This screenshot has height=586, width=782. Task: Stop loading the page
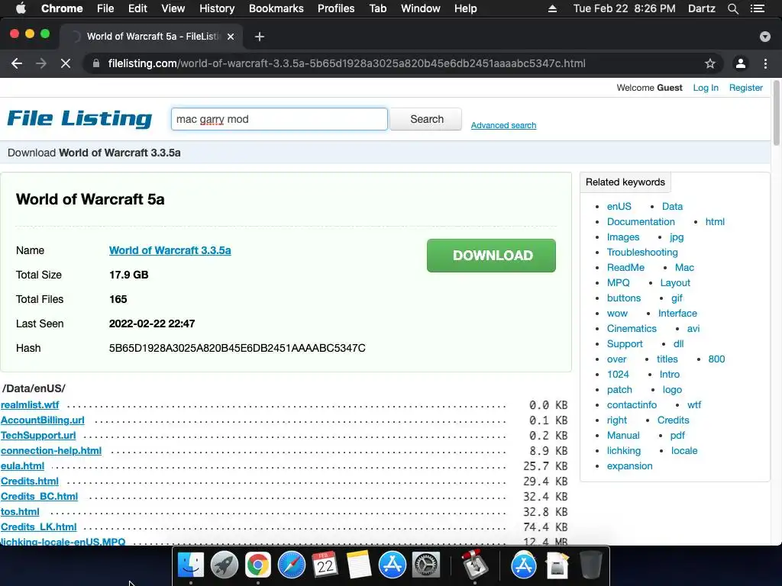pos(66,63)
